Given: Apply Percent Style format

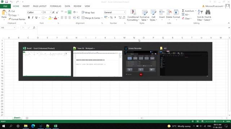Looking at the screenshot, I should tap(111, 18).
